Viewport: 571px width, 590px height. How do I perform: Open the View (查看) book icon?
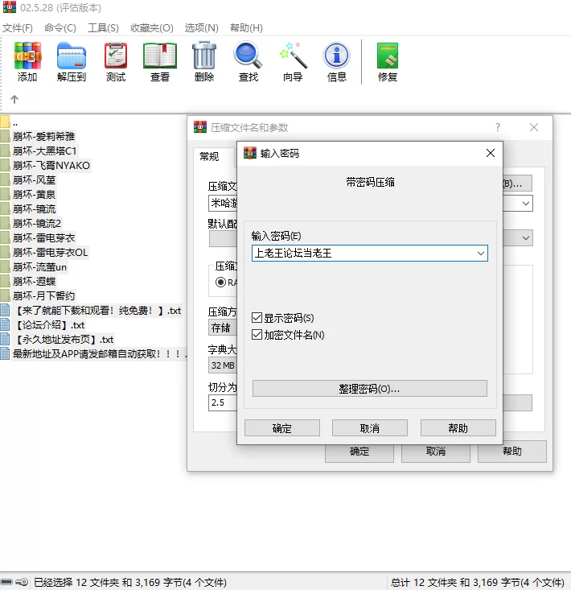(160, 56)
